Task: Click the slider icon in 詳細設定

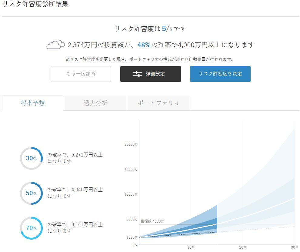Action: click(x=138, y=74)
